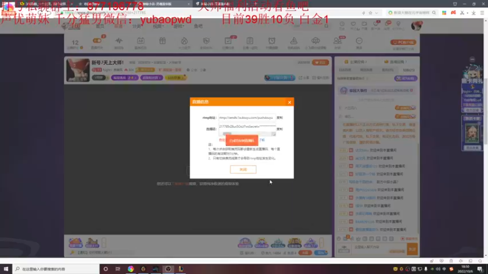Viewport: 488px width, 274px height.
Task: Open Task View on the taskbar
Action: (118, 269)
